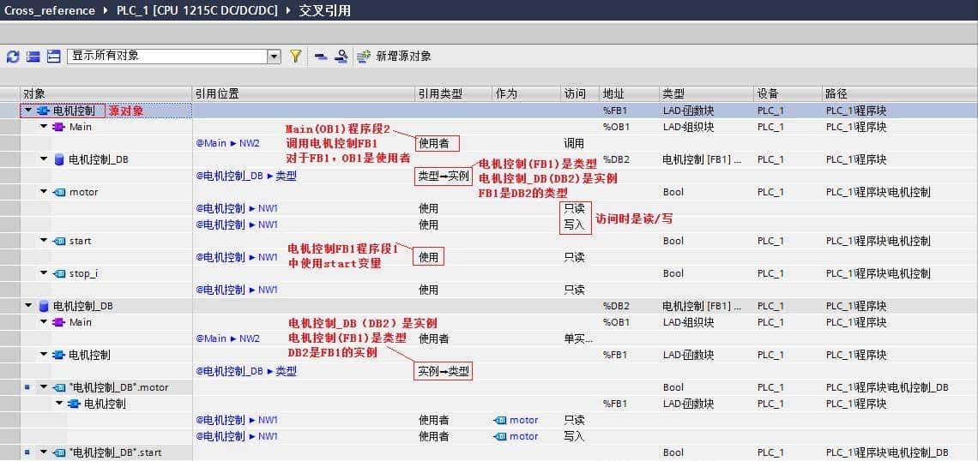The width and height of the screenshot is (978, 461).
Task: Collapse the "电机控制_DB".motor tree node
Action: [44, 387]
